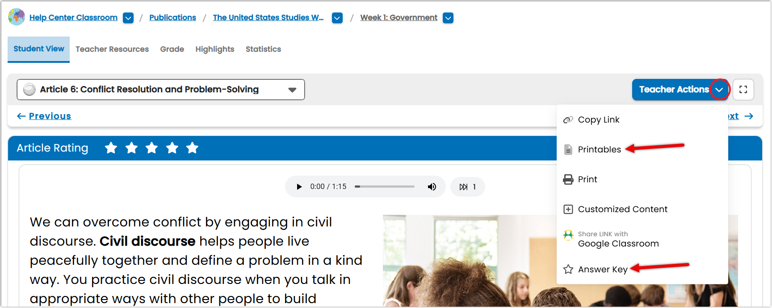Select Copy Link from the menu
772x308 pixels.
point(642,119)
